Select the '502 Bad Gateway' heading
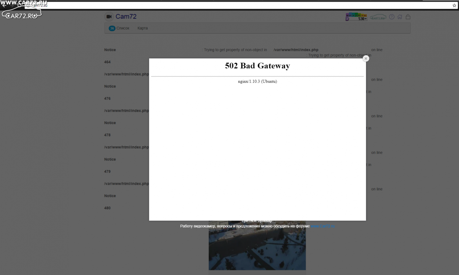 tap(257, 66)
